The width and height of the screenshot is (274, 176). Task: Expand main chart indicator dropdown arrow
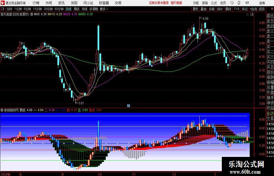(32, 14)
